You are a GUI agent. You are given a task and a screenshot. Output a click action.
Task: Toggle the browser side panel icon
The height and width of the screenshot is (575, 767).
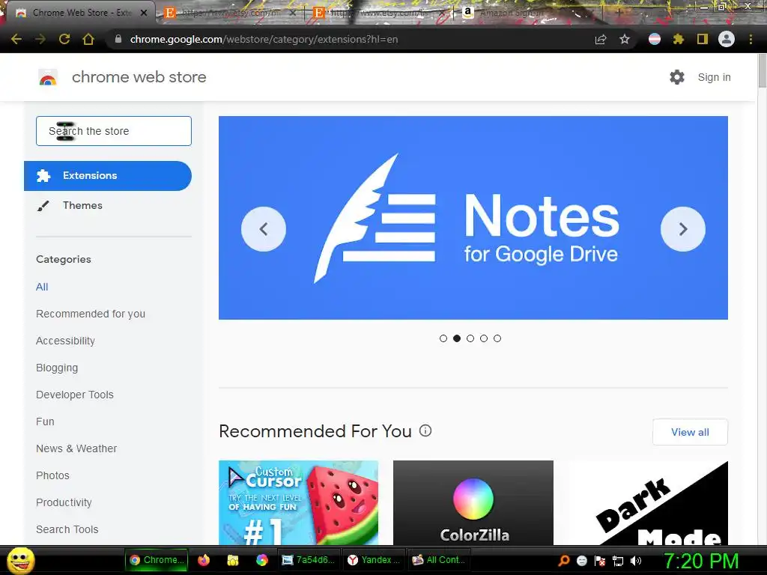(x=703, y=39)
